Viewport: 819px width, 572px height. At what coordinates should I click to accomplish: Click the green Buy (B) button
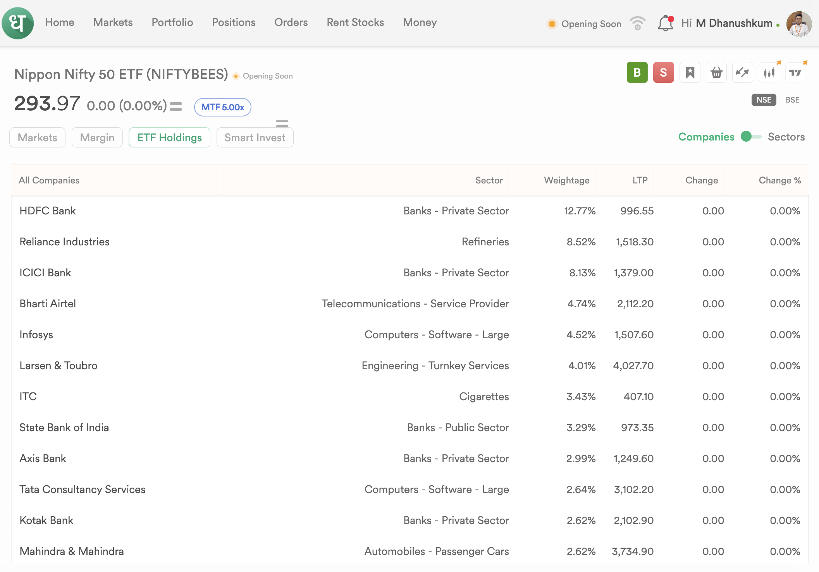coord(637,72)
